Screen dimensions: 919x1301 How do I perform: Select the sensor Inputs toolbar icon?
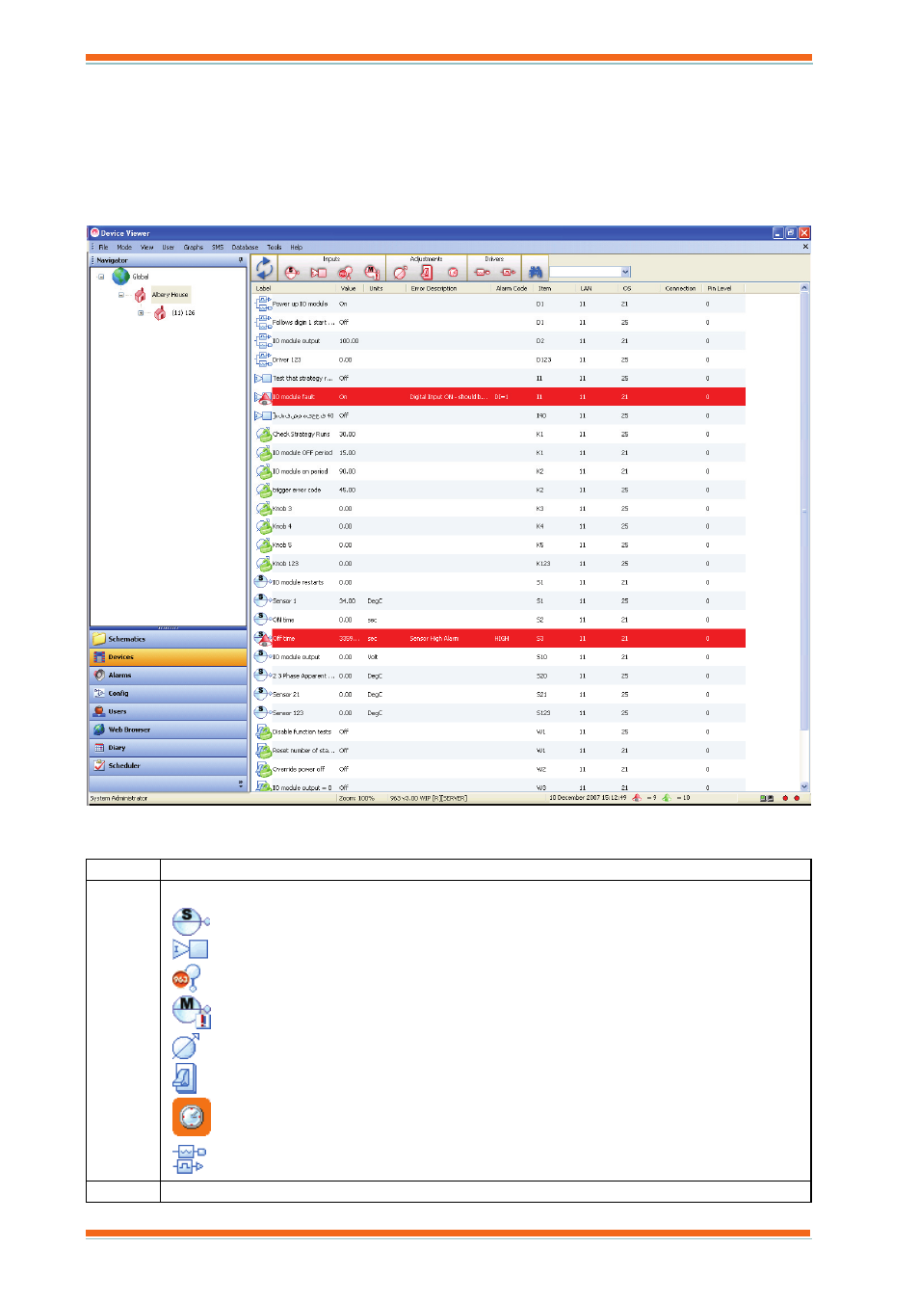click(x=292, y=273)
